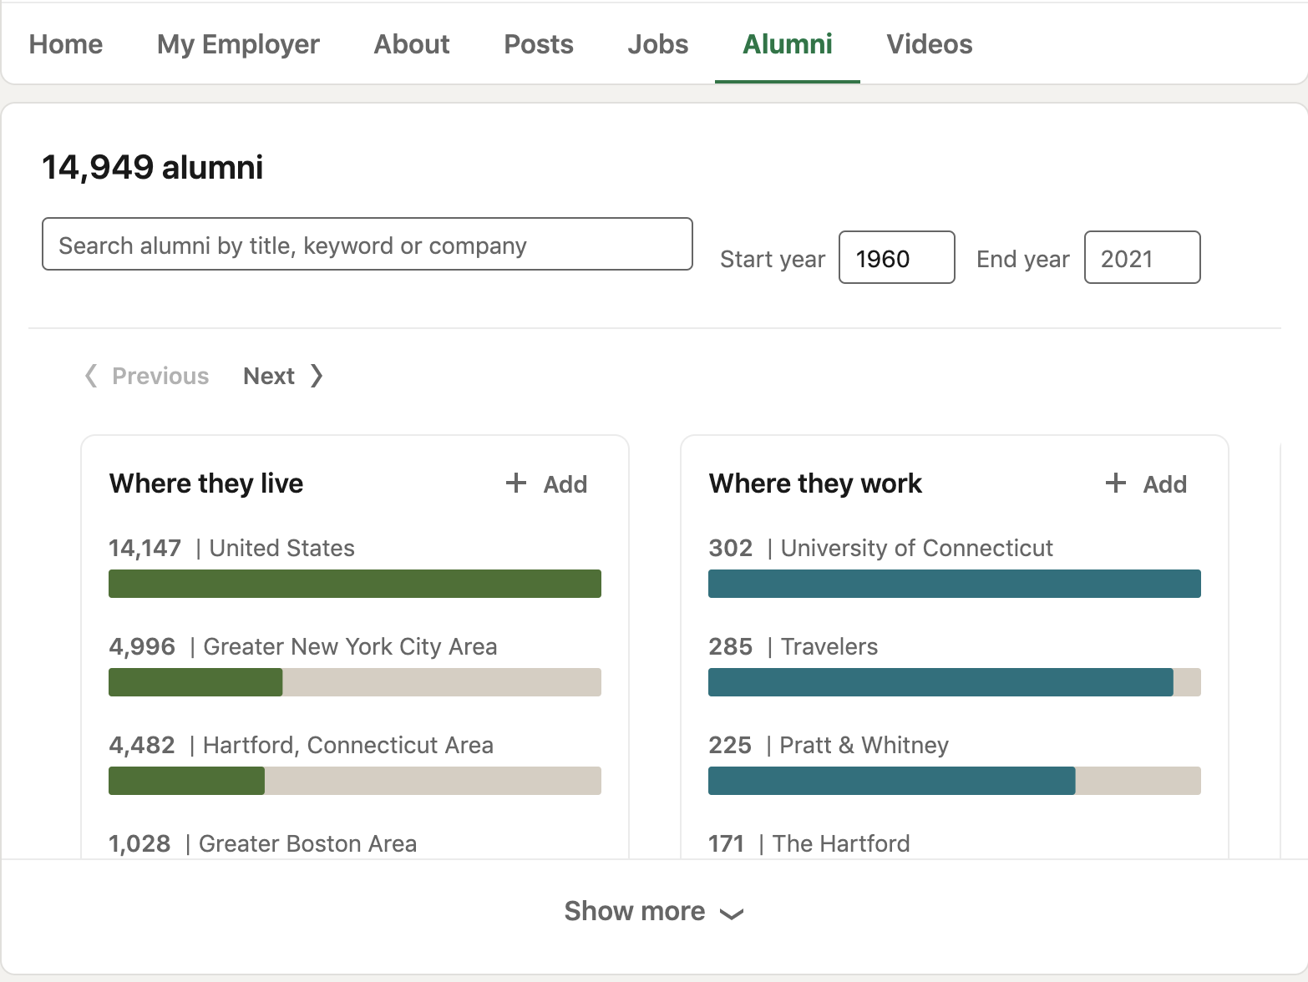Click the Next chevron arrow
Image resolution: width=1308 pixels, height=982 pixels.
pyautogui.click(x=317, y=376)
